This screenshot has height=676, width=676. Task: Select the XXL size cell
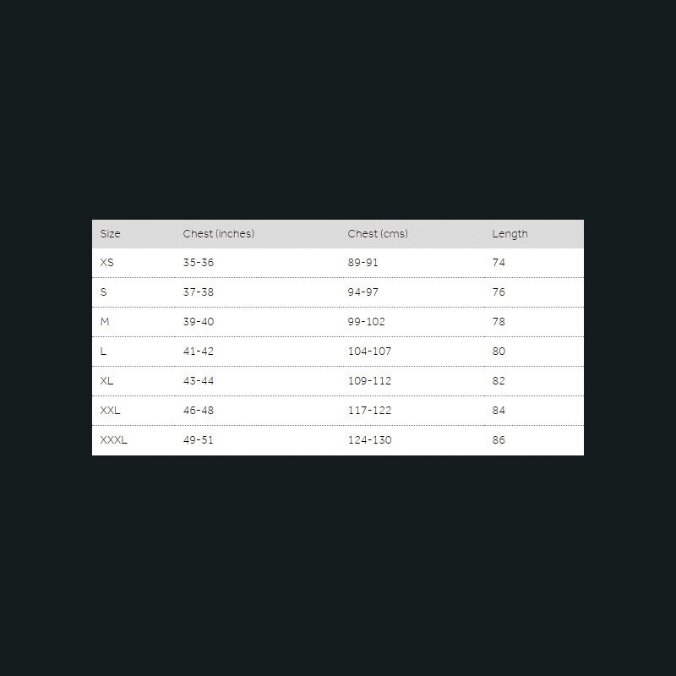pos(110,411)
